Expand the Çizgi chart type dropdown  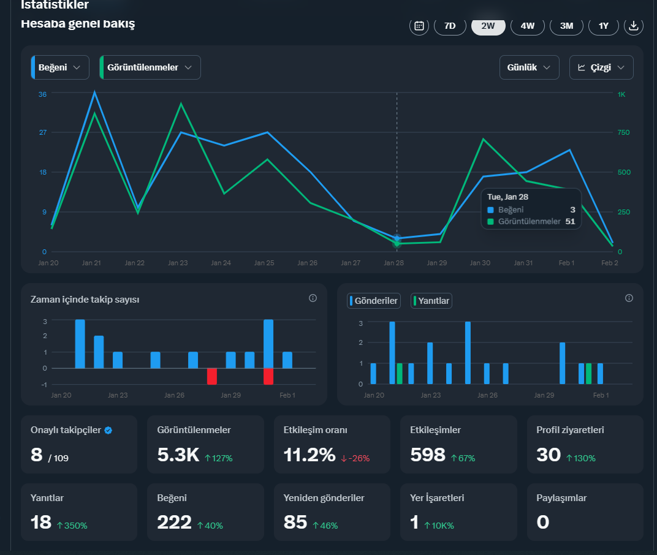point(601,67)
